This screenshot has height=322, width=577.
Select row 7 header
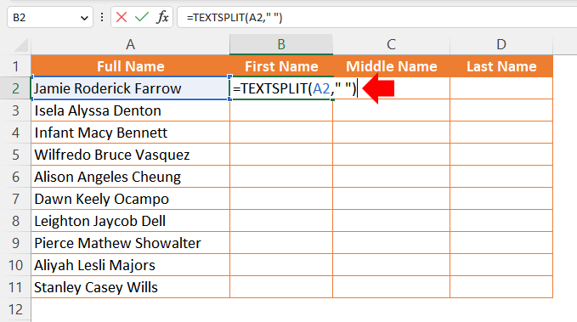coord(15,199)
